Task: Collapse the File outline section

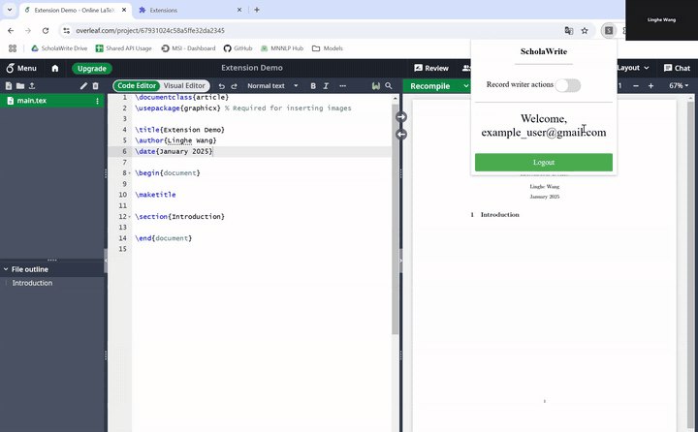Action: 6,269
